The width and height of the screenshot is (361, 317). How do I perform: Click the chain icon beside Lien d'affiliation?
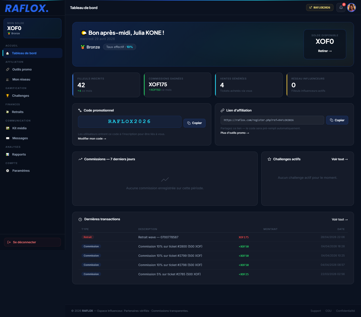click(x=222, y=110)
